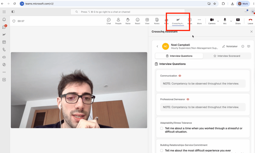This screenshot has width=255, height=153.
Task: Check the stressful situation question checkbox
Action: 161,128
